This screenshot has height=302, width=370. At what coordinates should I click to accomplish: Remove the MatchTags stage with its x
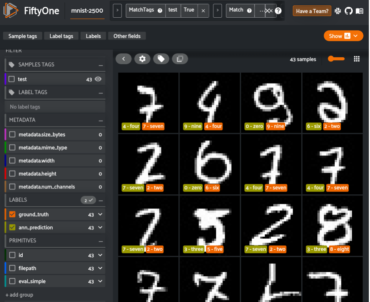point(204,11)
